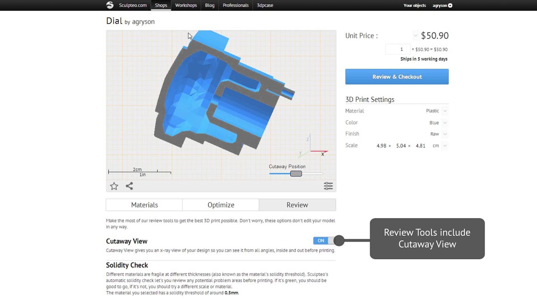537x302 pixels.
Task: Click the 2cm scale ruler label
Action: pos(137,169)
